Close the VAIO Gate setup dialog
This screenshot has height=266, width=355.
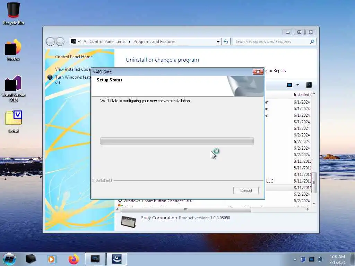[x=258, y=72]
